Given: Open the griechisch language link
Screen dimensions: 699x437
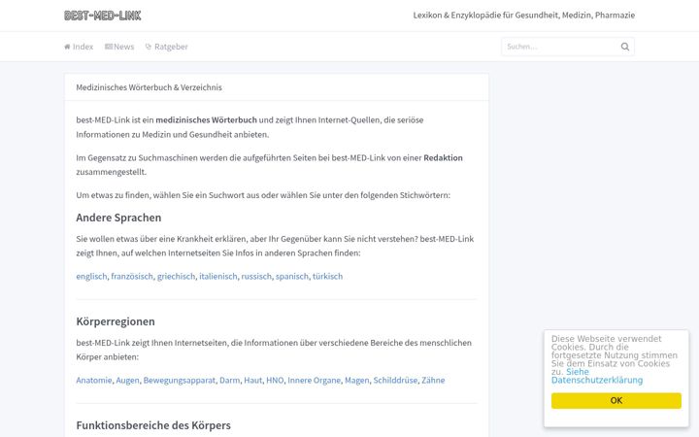Looking at the screenshot, I should [x=176, y=276].
